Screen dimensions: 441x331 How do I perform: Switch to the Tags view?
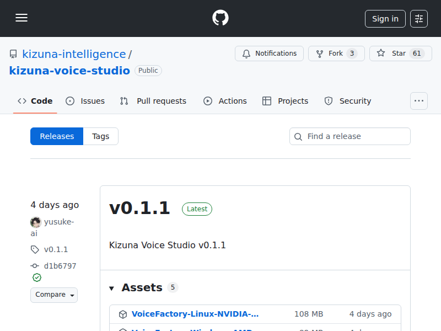100,136
